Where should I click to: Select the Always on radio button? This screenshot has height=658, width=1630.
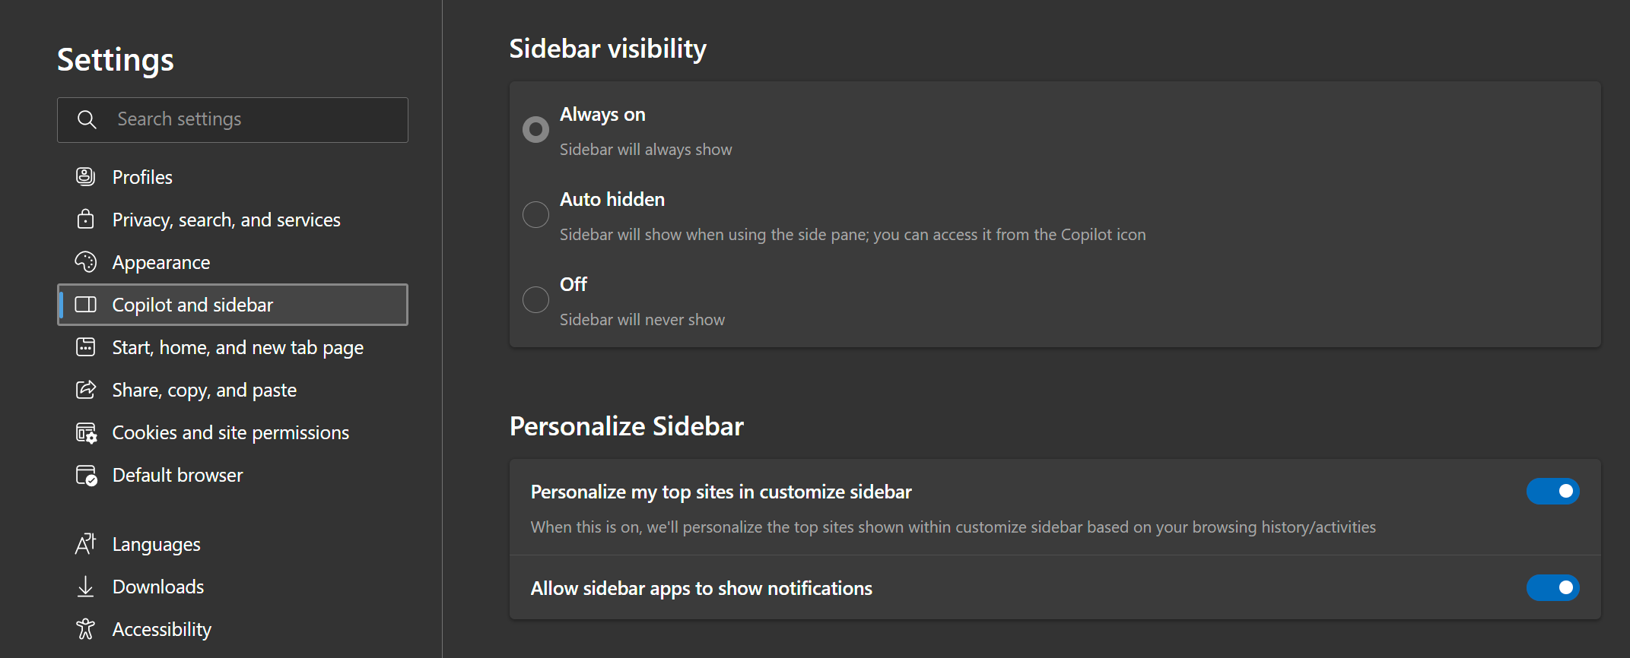click(x=535, y=130)
